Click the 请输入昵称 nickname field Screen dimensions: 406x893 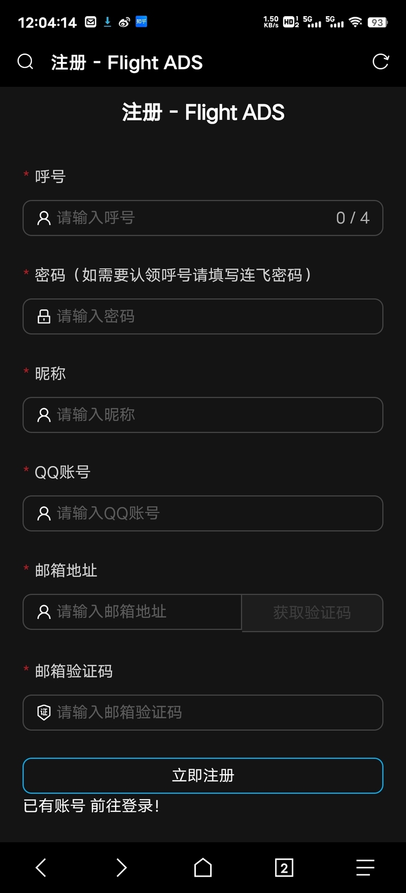tap(213, 415)
